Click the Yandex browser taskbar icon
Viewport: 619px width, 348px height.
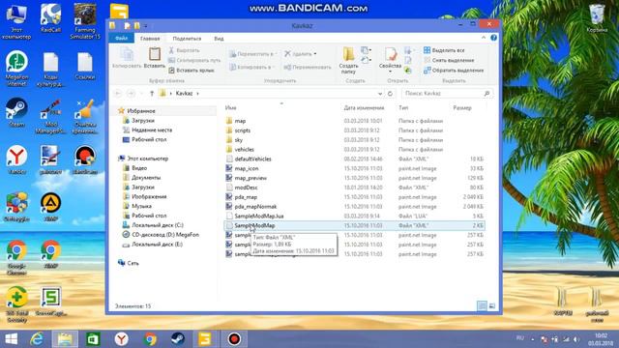121,339
